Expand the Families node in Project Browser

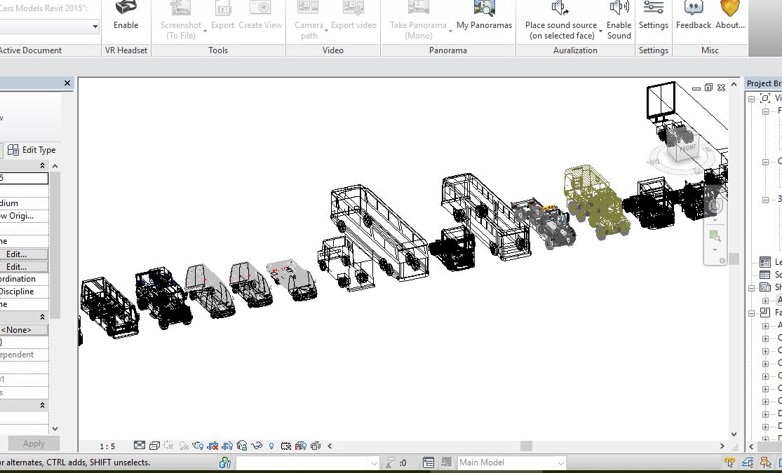[x=751, y=313]
